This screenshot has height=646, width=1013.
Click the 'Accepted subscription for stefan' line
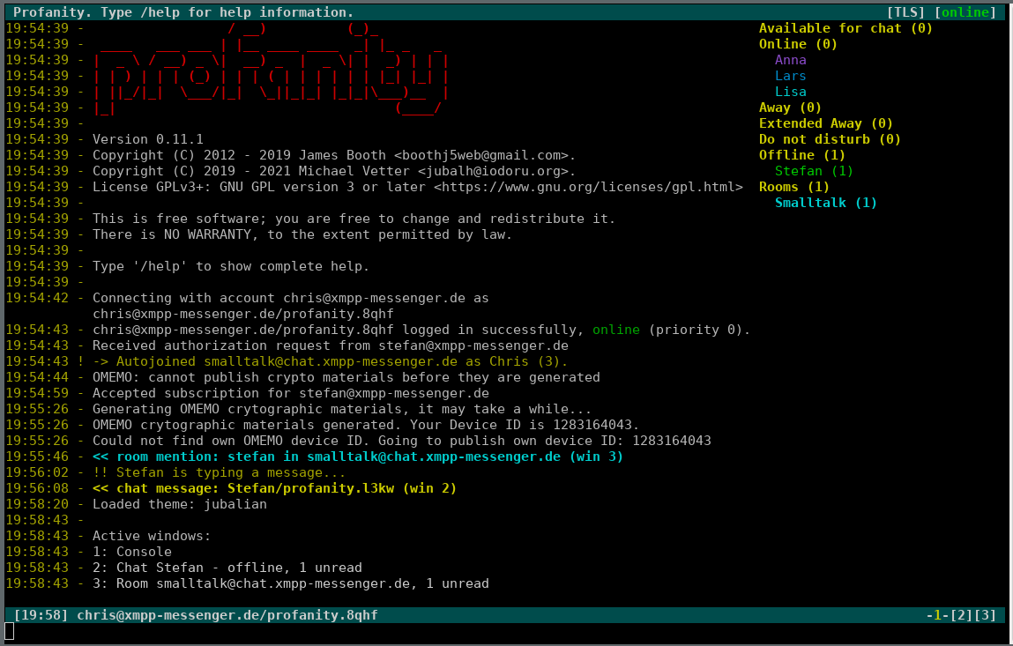[x=291, y=393]
